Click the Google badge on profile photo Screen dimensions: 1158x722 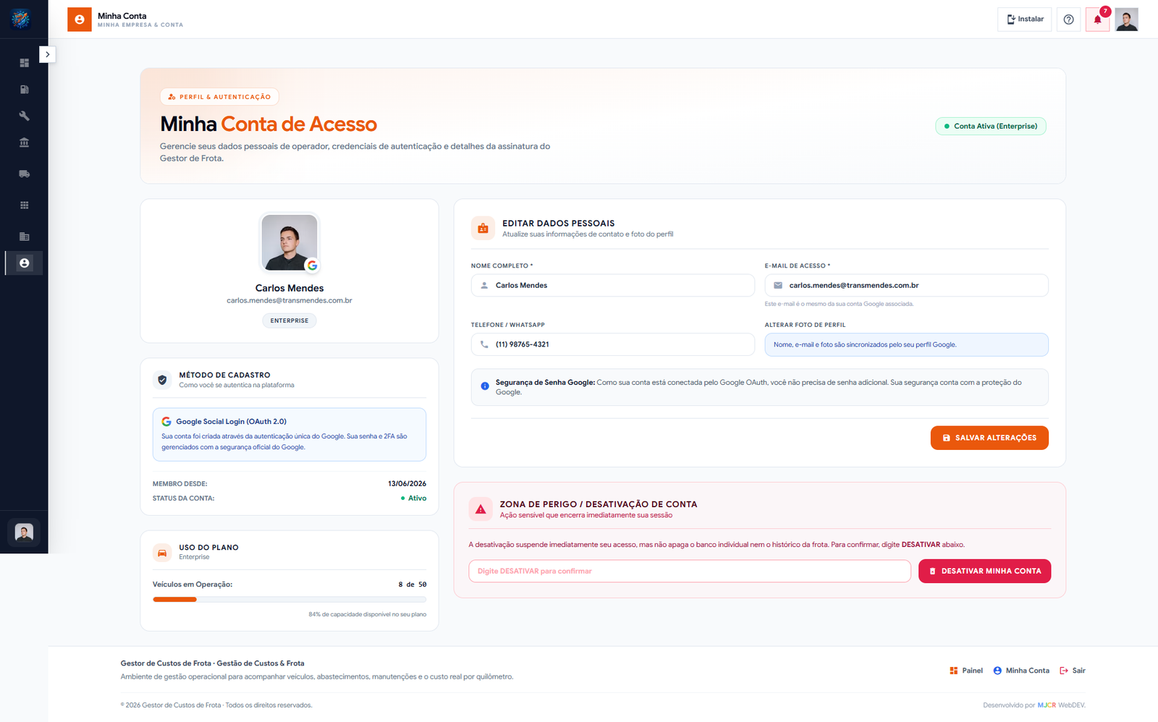click(312, 266)
